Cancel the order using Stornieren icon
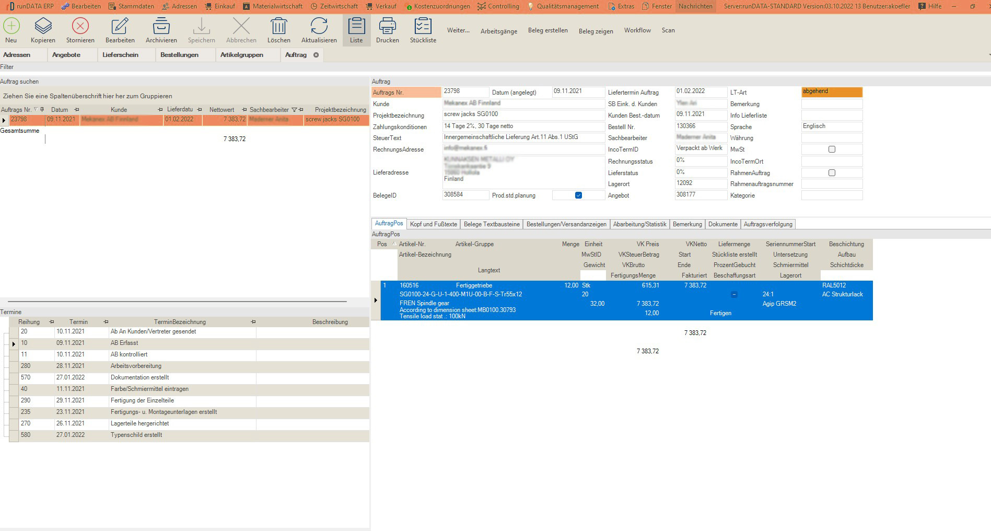 pyautogui.click(x=80, y=26)
